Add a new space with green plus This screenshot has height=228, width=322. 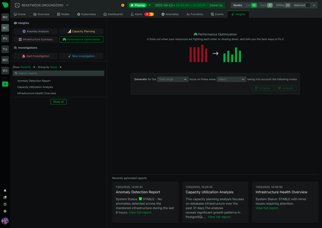click(x=5, y=84)
